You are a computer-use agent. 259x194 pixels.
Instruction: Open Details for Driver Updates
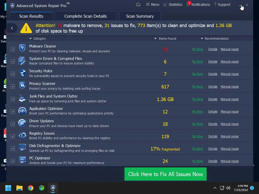tap(213, 124)
